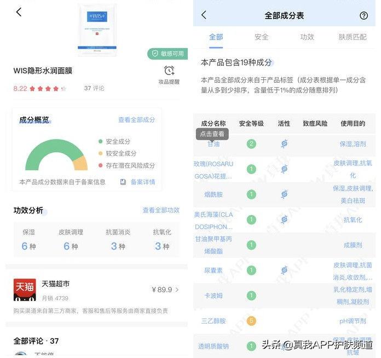This screenshot has height=358, width=381.
Task: Tap 保湿,溶剂 purpose for 甘油
Action: (353, 144)
